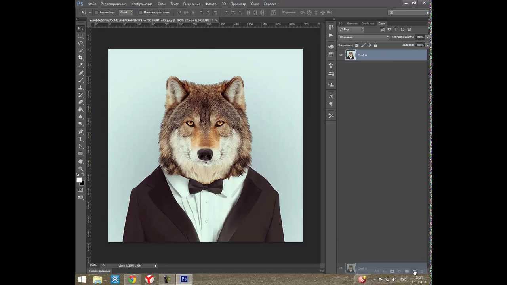Image resolution: width=507 pixels, height=285 pixels.
Task: Open the opacity slider arrow
Action: coord(427,37)
